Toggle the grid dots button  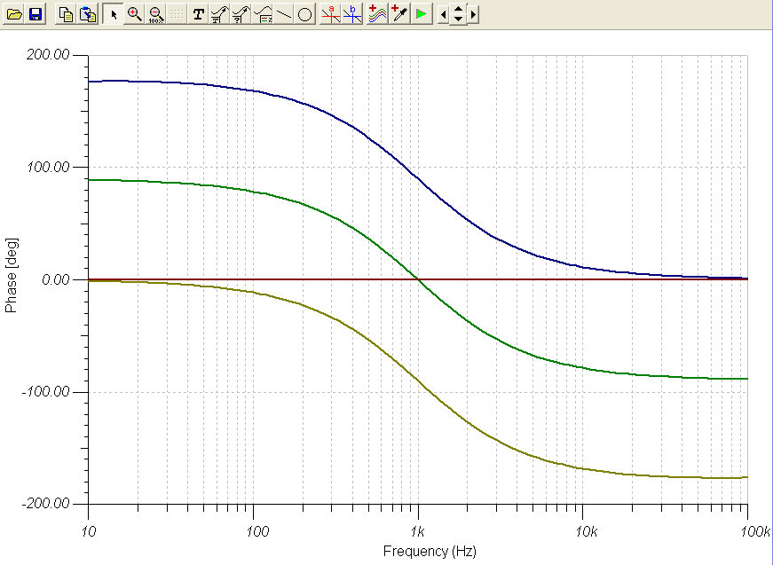[177, 14]
